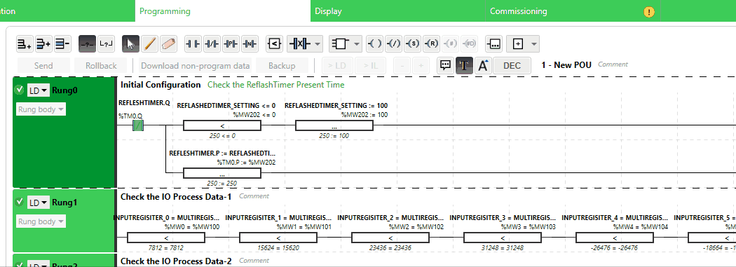Click the 'Initial Configuration' rung title
The height and width of the screenshot is (267, 736).
tap(161, 85)
